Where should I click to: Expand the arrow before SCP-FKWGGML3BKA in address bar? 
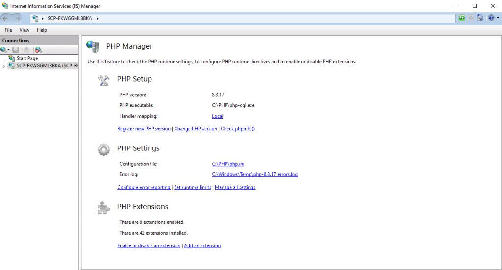[42, 19]
